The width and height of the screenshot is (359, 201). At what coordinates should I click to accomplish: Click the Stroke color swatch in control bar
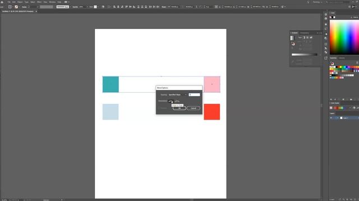(x=16, y=7)
